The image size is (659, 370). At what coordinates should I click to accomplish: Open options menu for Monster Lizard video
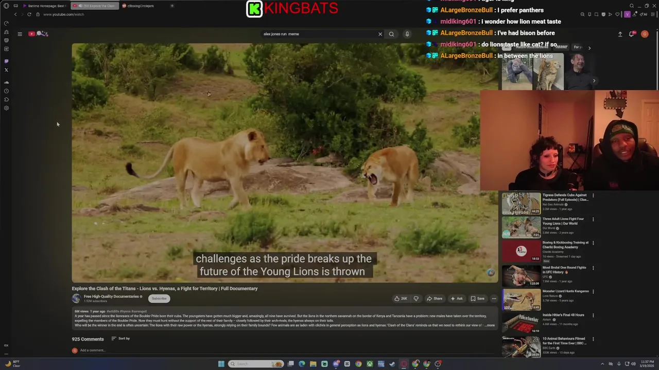coord(593,291)
